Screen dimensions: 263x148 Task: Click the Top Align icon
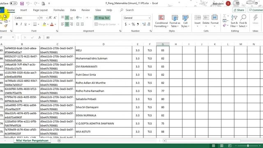point(62,18)
